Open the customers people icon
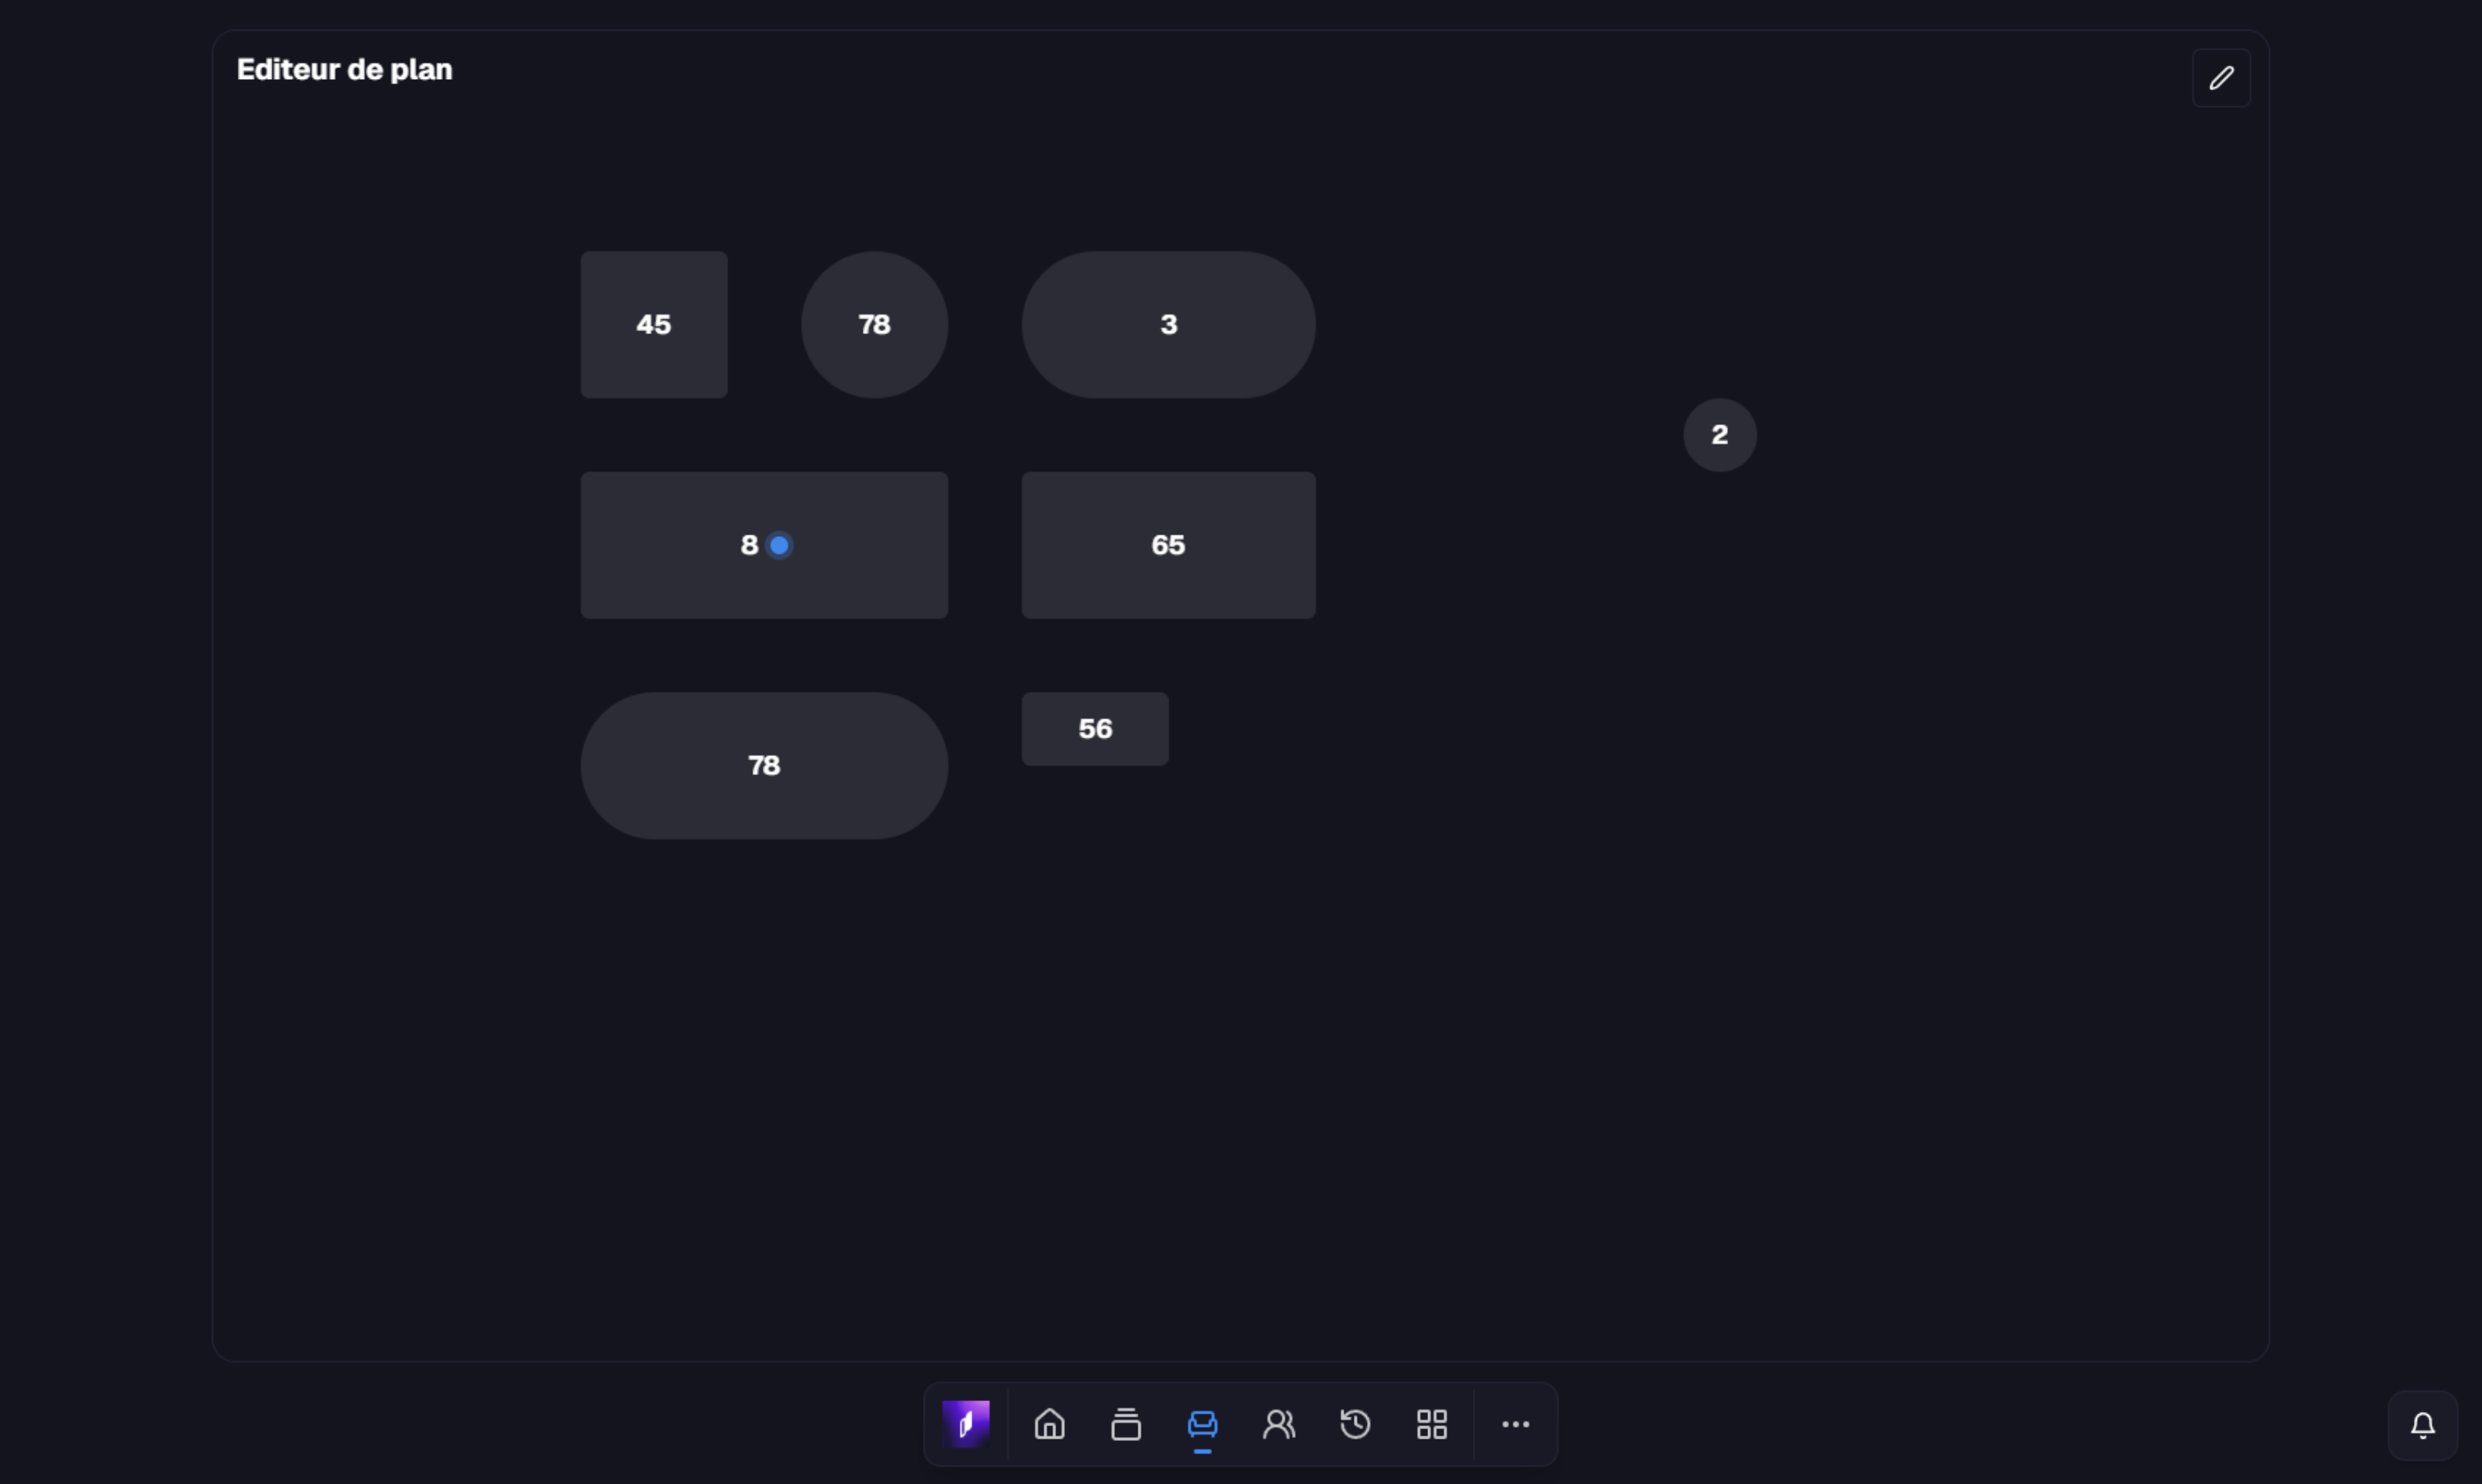This screenshot has height=1484, width=2482. tap(1279, 1424)
